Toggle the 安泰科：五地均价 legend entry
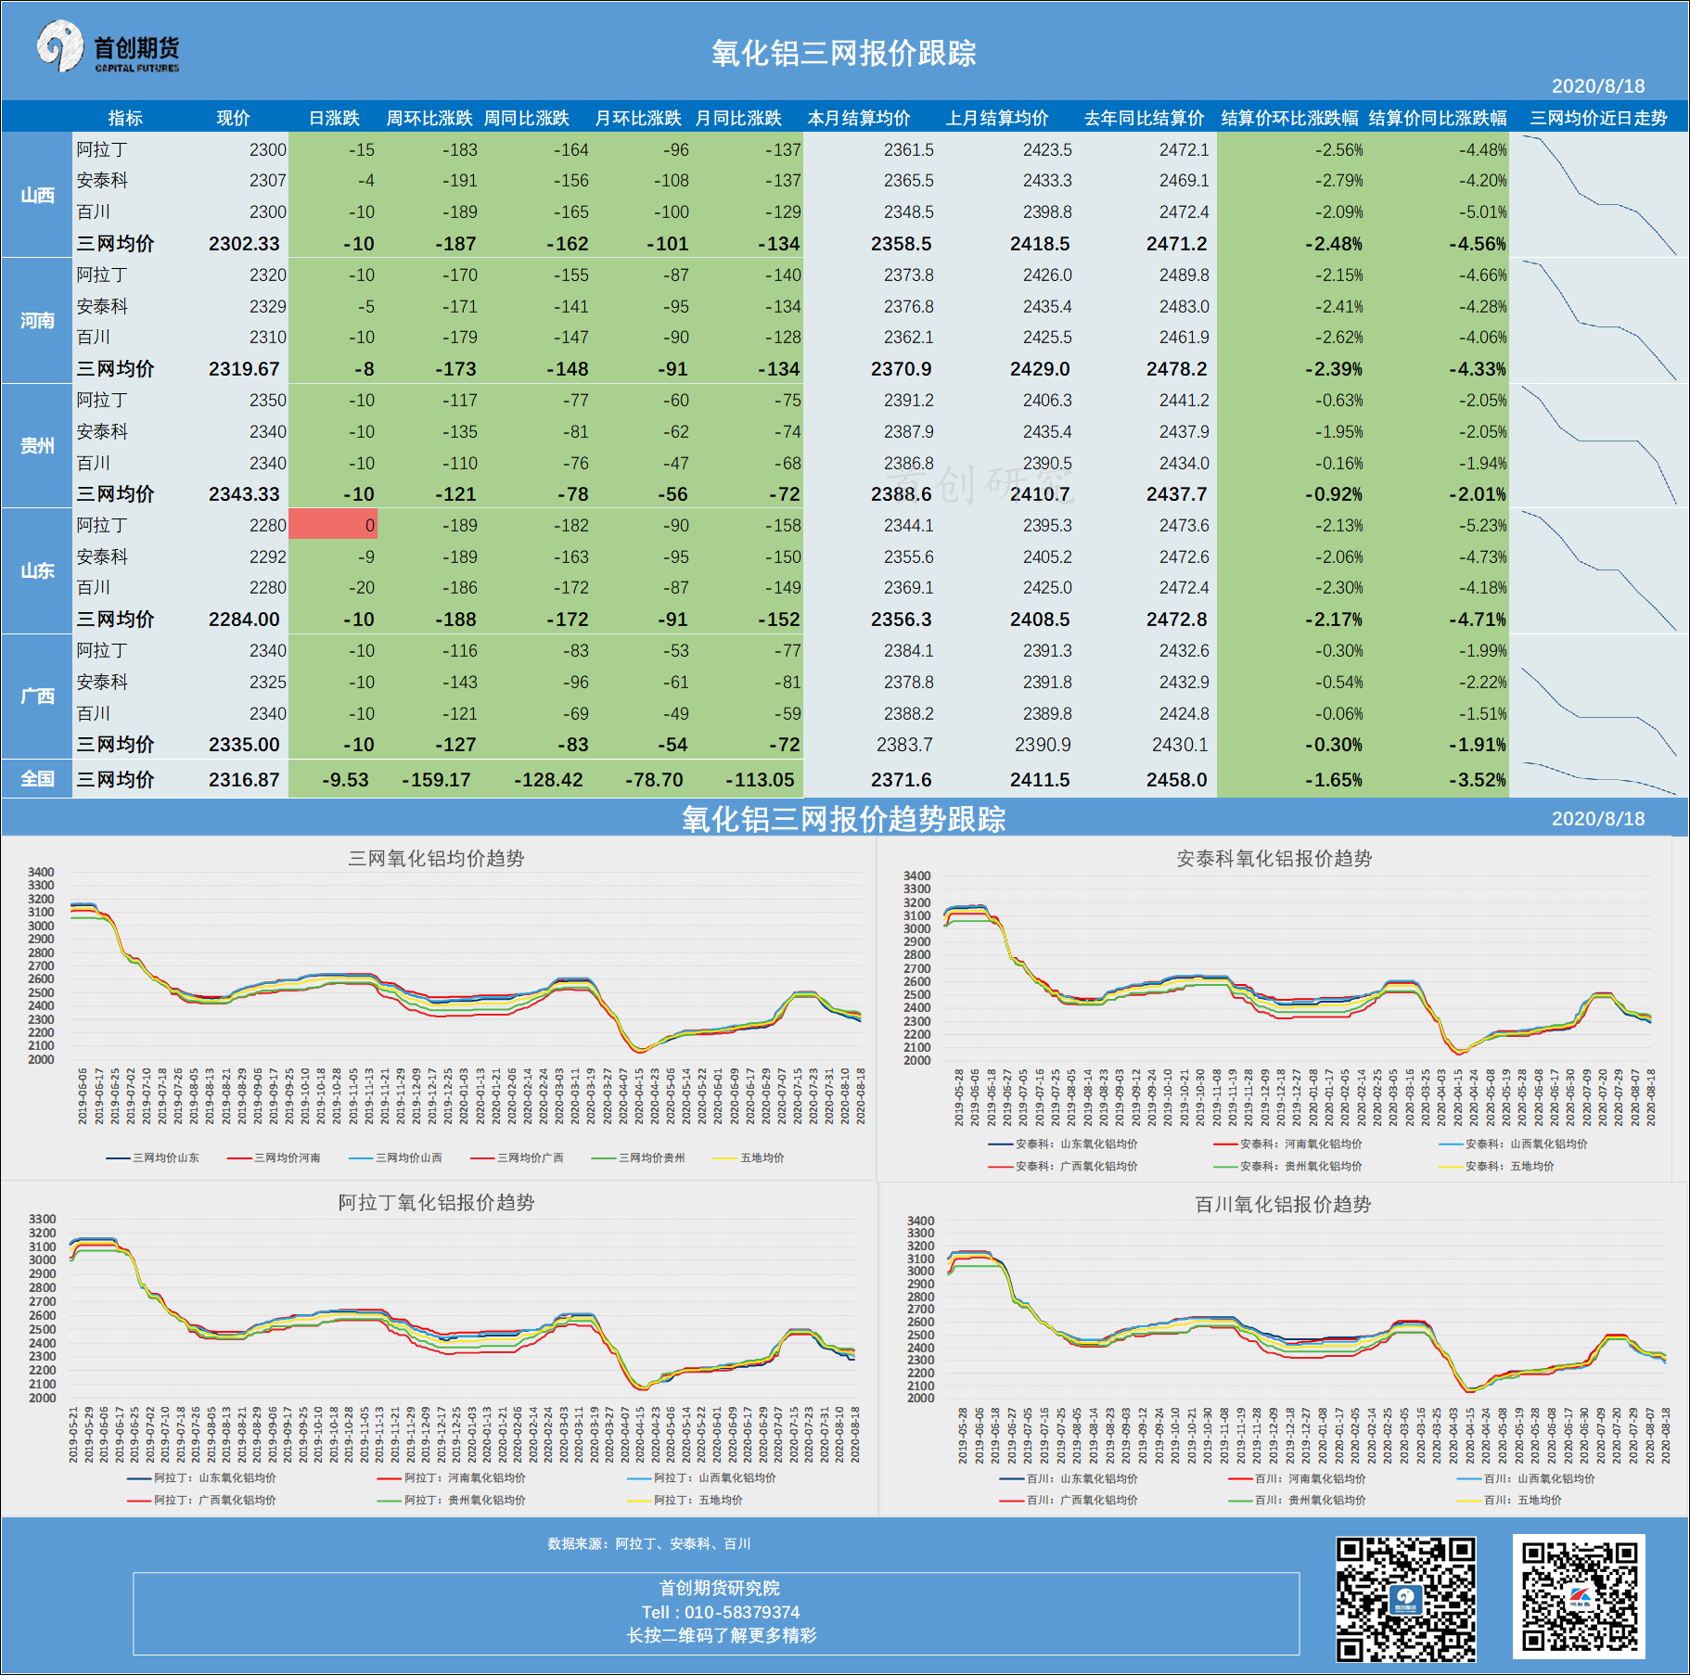The width and height of the screenshot is (1690, 1675). pyautogui.click(x=1498, y=1166)
